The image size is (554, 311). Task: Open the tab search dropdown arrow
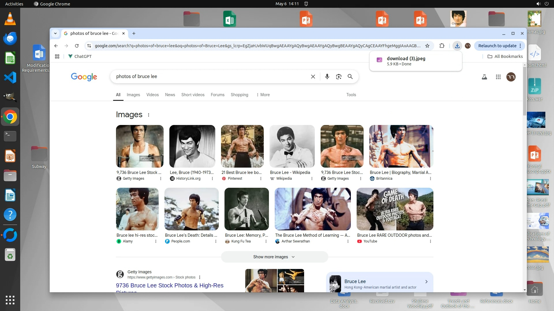pyautogui.click(x=55, y=33)
